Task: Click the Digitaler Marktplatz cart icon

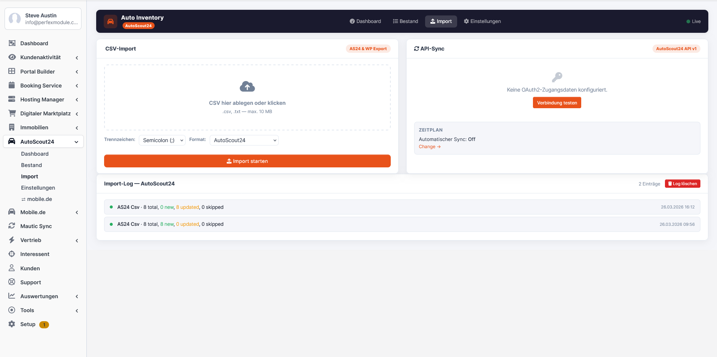Action: point(12,113)
